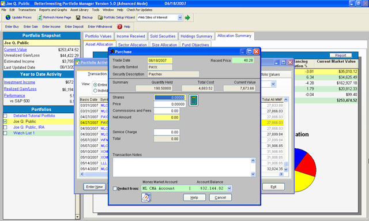This screenshot has height=221, width=369.
Task: Switch to Portfolio Values tab
Action: coord(99,36)
